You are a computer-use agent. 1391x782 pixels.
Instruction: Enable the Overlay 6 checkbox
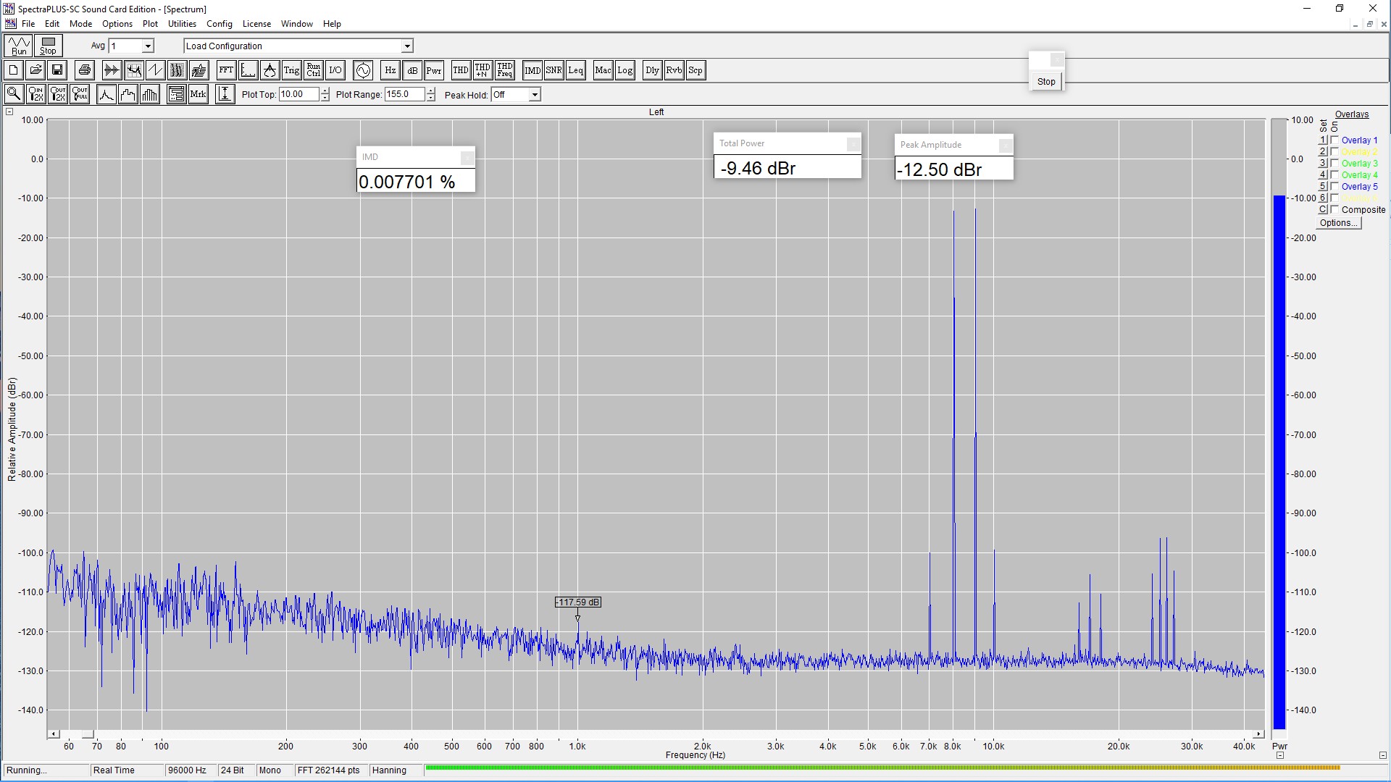click(1334, 198)
